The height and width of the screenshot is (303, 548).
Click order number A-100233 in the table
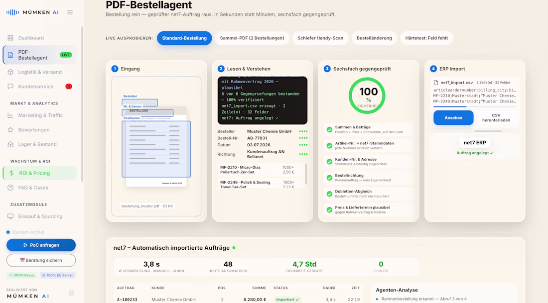tap(127, 300)
